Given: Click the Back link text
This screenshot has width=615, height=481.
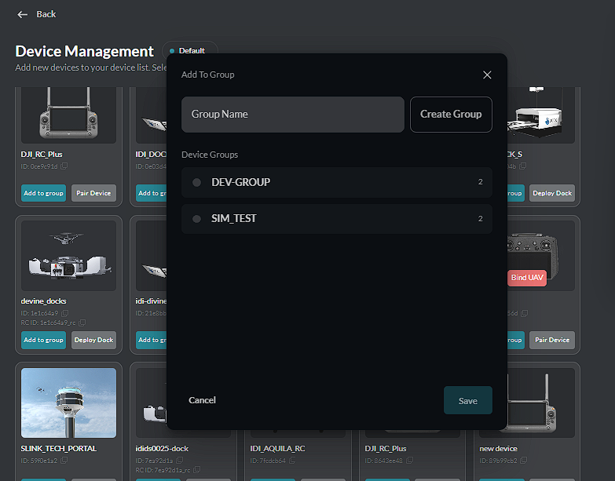Looking at the screenshot, I should [46, 14].
